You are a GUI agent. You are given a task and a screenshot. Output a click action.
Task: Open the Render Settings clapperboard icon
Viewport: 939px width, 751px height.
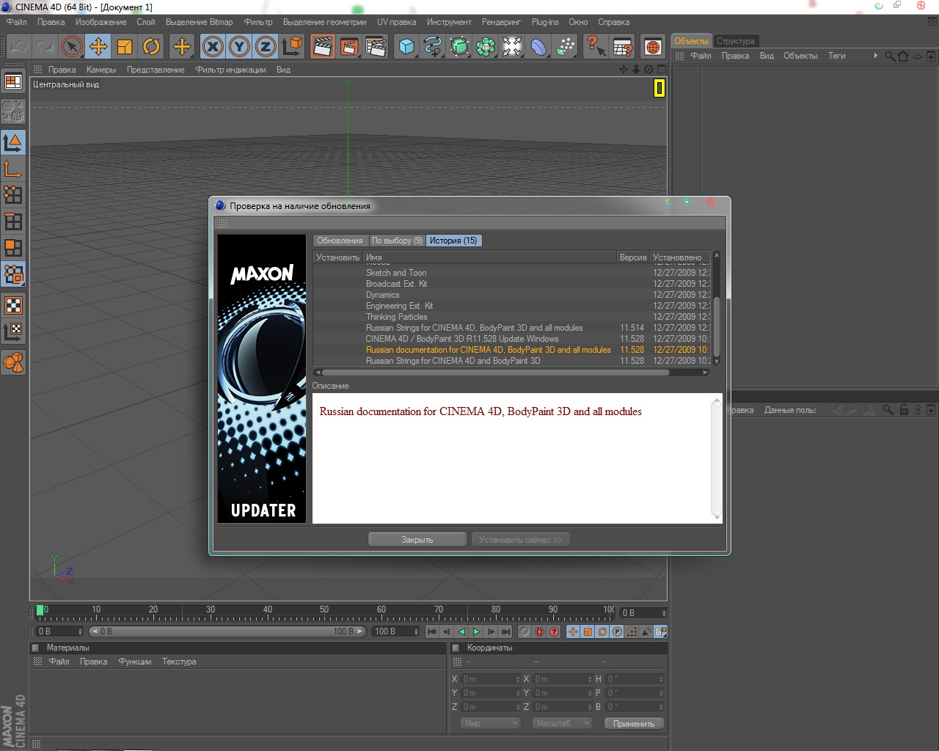376,47
